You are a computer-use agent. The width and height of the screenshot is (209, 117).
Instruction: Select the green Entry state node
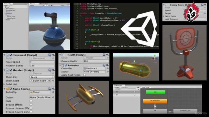[155, 92]
